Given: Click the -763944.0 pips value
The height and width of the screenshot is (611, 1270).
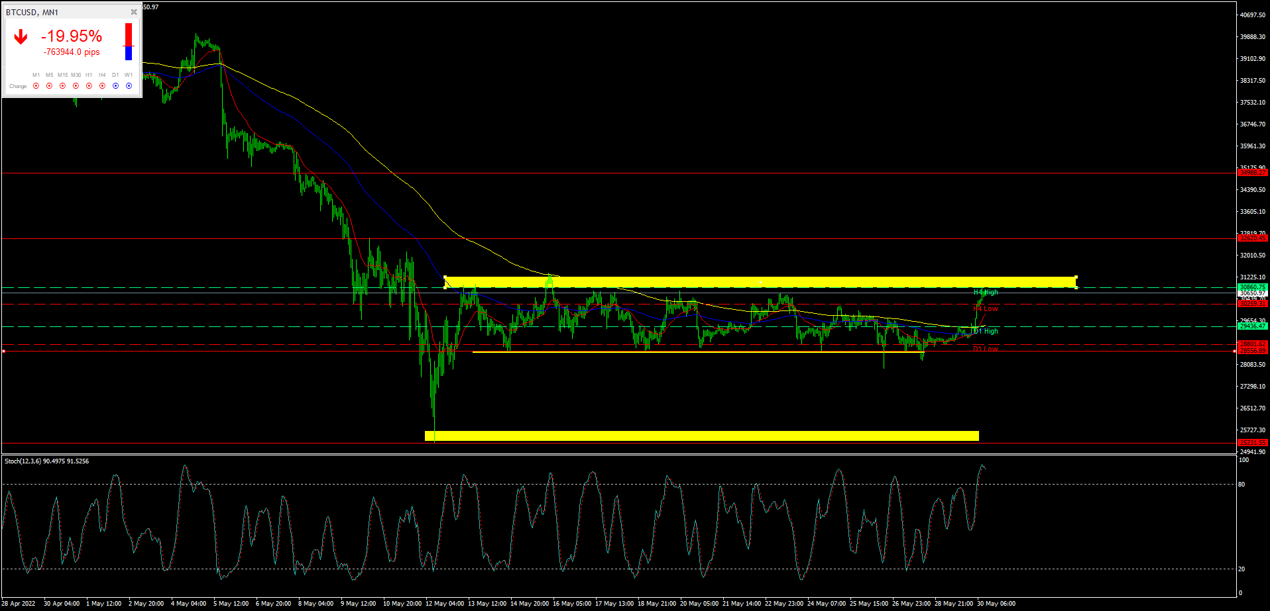Looking at the screenshot, I should coord(72,52).
